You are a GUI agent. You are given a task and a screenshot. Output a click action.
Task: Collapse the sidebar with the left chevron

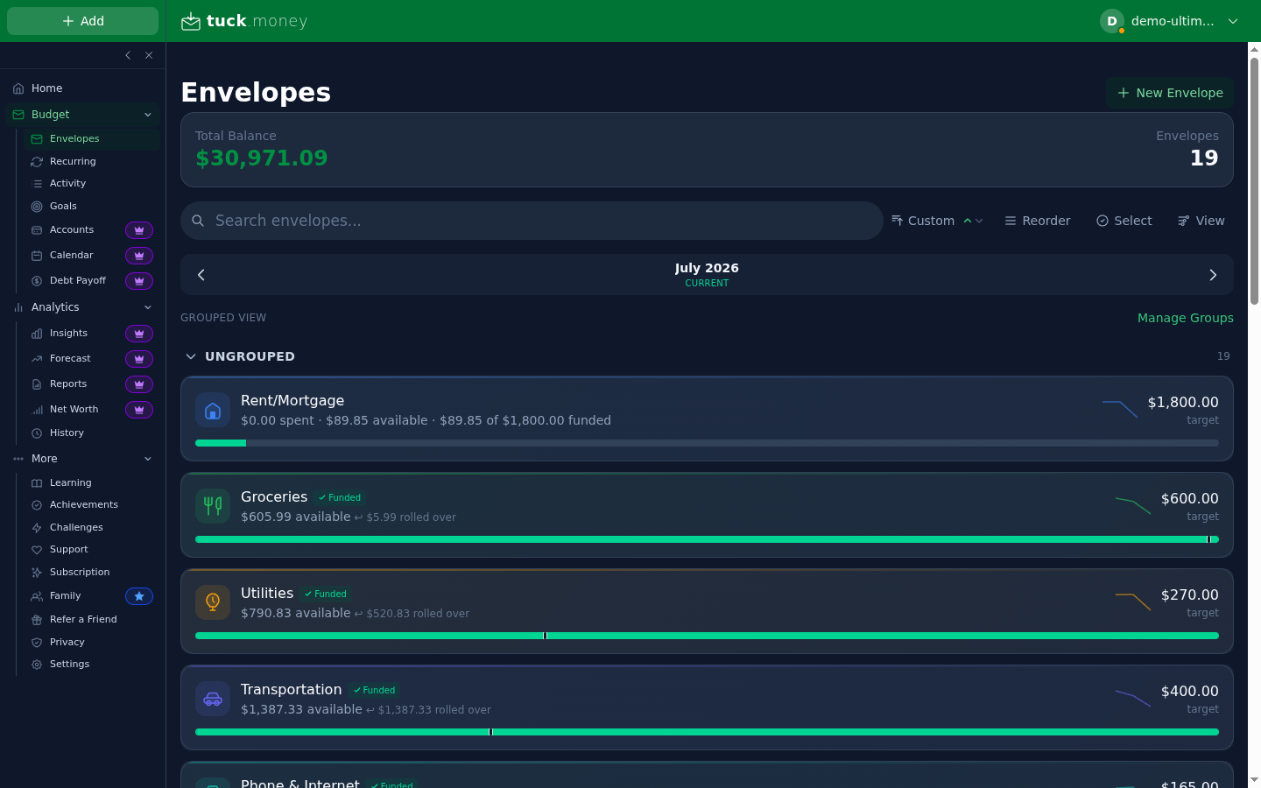click(x=128, y=55)
